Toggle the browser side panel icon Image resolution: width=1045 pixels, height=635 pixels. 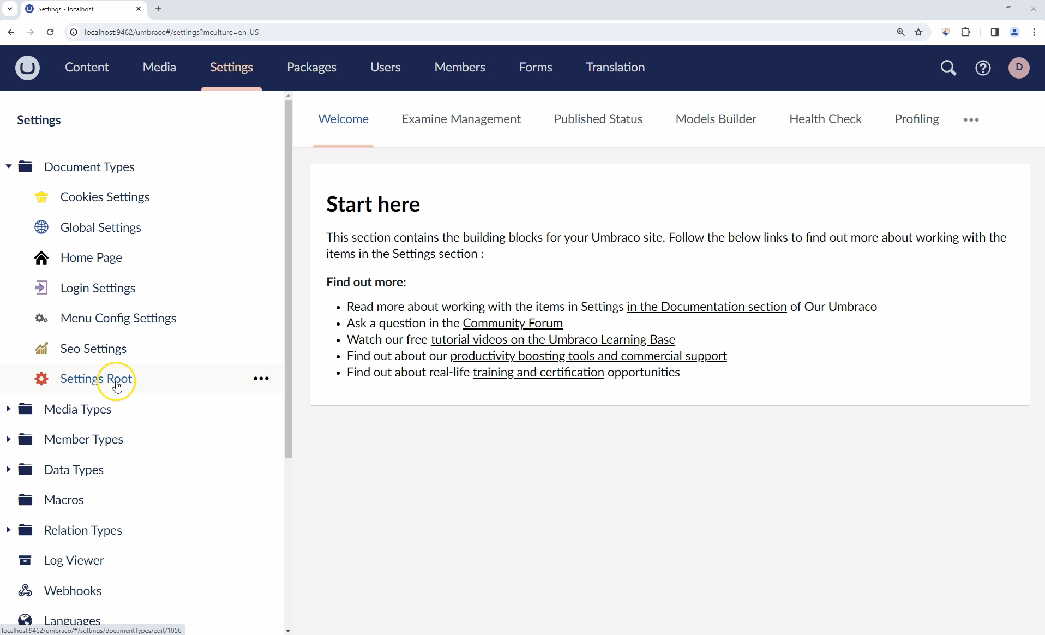click(x=994, y=32)
